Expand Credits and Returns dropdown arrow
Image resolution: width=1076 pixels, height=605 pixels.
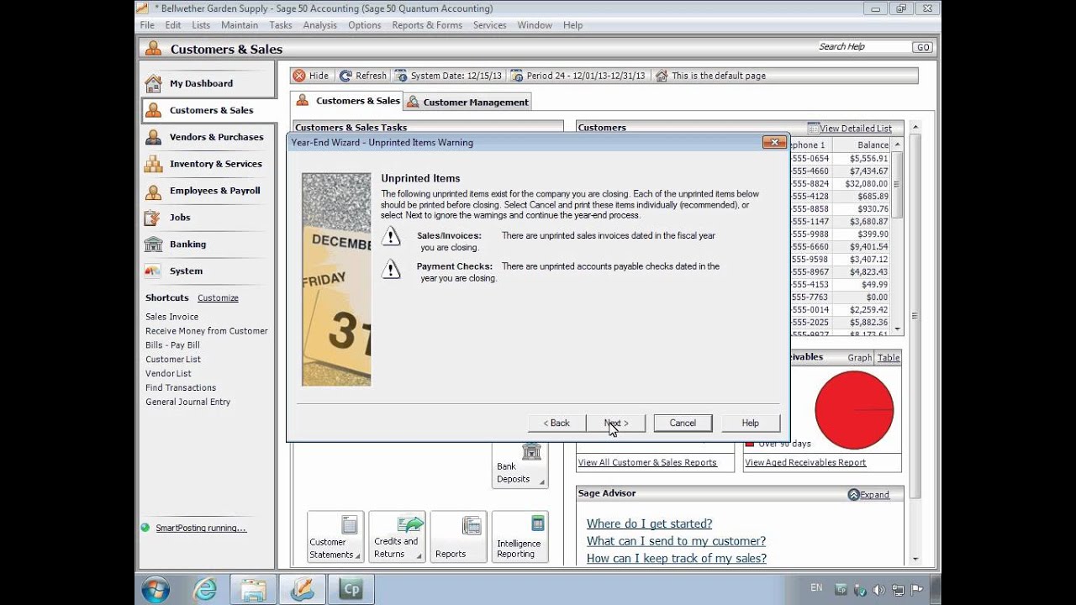point(419,556)
